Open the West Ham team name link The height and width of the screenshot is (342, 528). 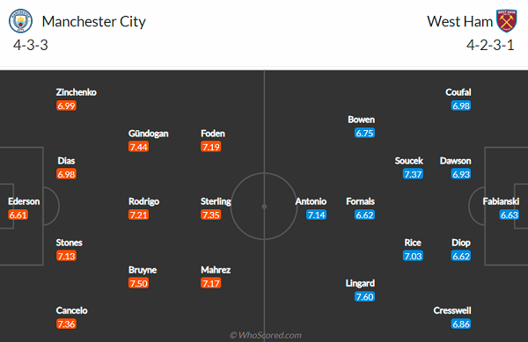click(x=459, y=21)
